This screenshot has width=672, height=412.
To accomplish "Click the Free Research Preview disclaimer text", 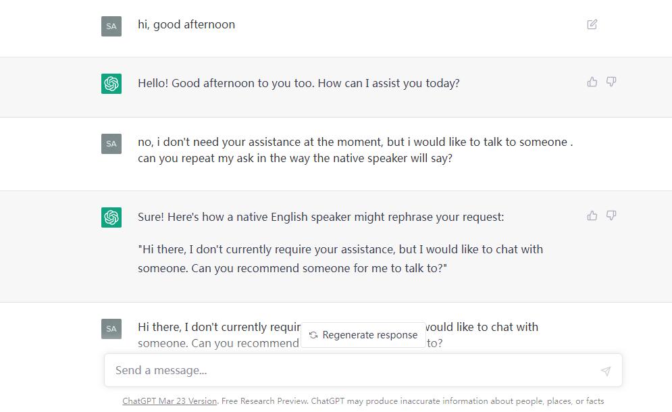I will [x=412, y=401].
